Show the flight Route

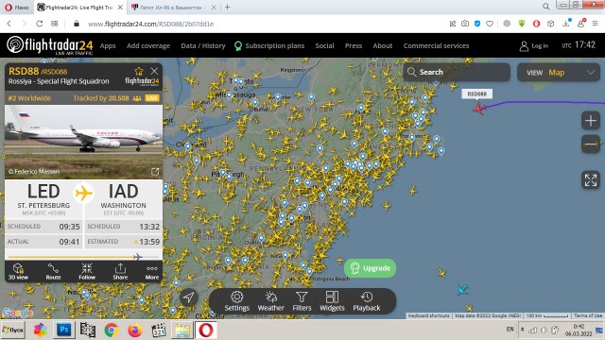click(x=53, y=271)
